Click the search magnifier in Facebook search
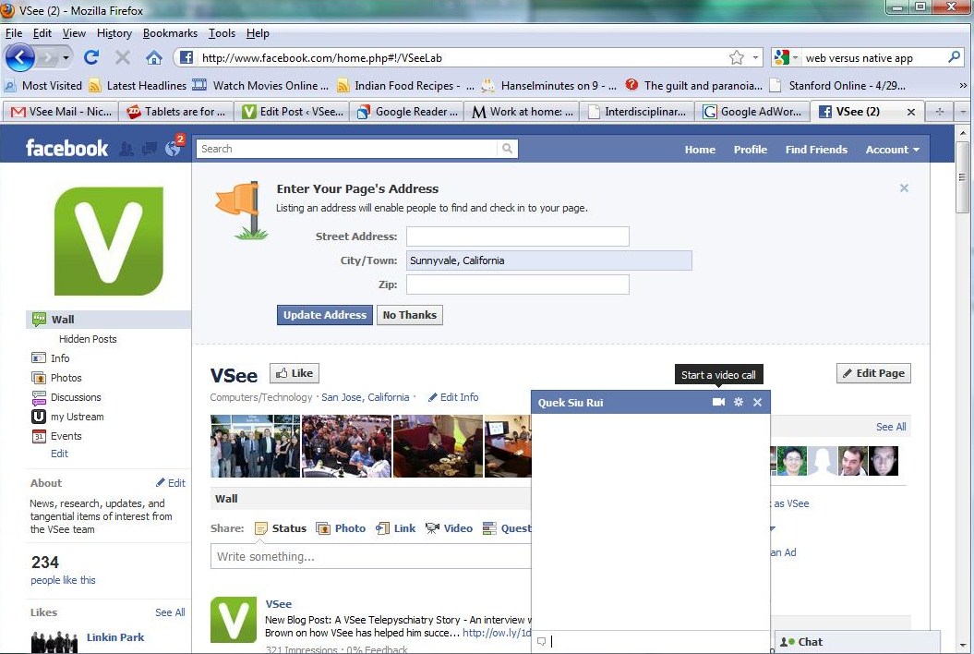Image resolution: width=974 pixels, height=654 pixels. pyautogui.click(x=507, y=149)
